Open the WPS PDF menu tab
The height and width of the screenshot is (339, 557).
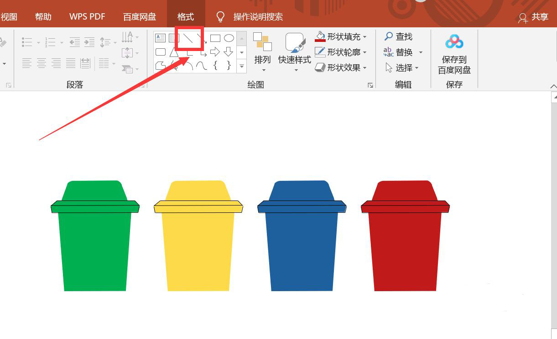pos(87,16)
